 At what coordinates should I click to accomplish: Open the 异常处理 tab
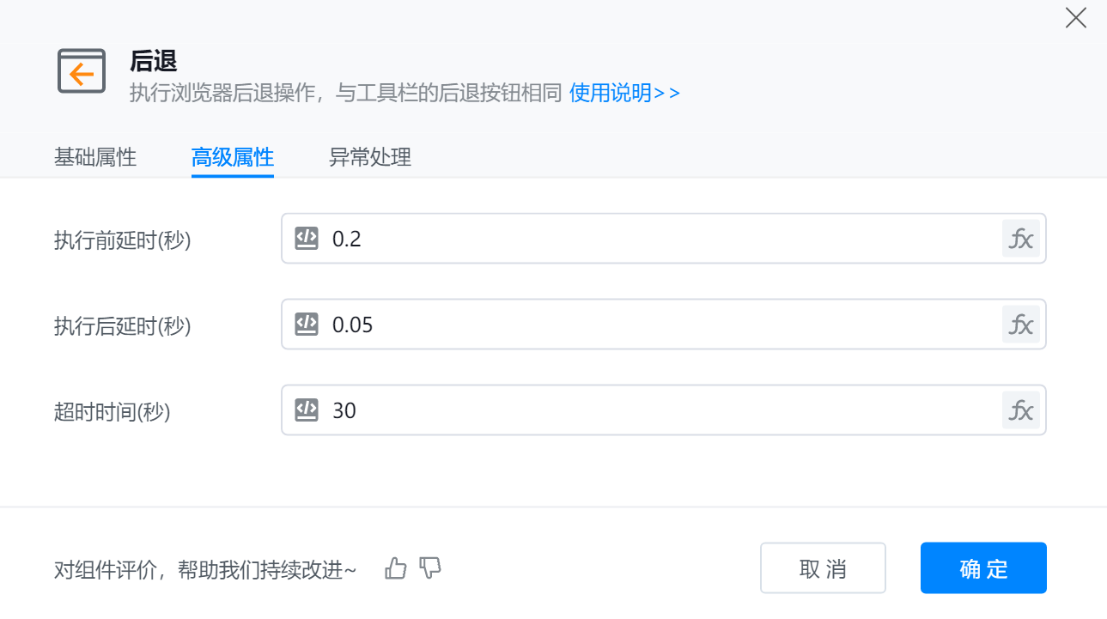point(370,158)
